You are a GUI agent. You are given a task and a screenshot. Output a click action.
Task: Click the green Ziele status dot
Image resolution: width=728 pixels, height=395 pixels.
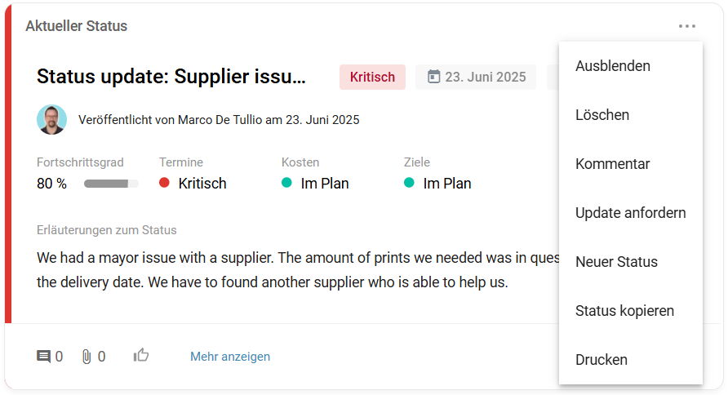409,183
